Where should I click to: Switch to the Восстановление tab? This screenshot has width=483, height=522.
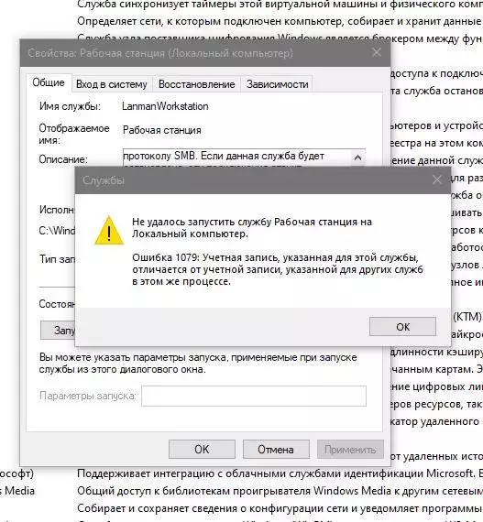click(196, 84)
